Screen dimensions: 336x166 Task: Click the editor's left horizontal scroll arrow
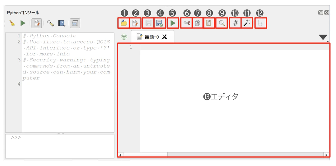point(120,155)
